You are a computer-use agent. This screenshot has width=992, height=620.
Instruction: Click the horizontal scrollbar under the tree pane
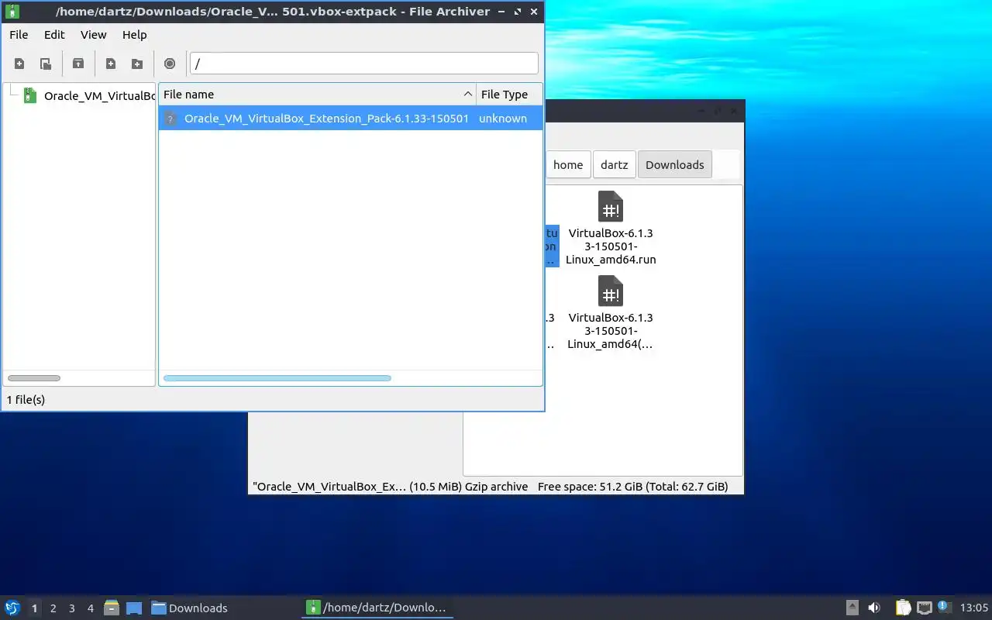[x=34, y=378]
